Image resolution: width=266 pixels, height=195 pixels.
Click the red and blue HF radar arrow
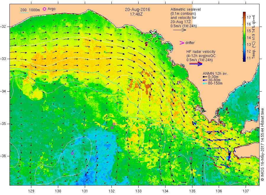196,64
